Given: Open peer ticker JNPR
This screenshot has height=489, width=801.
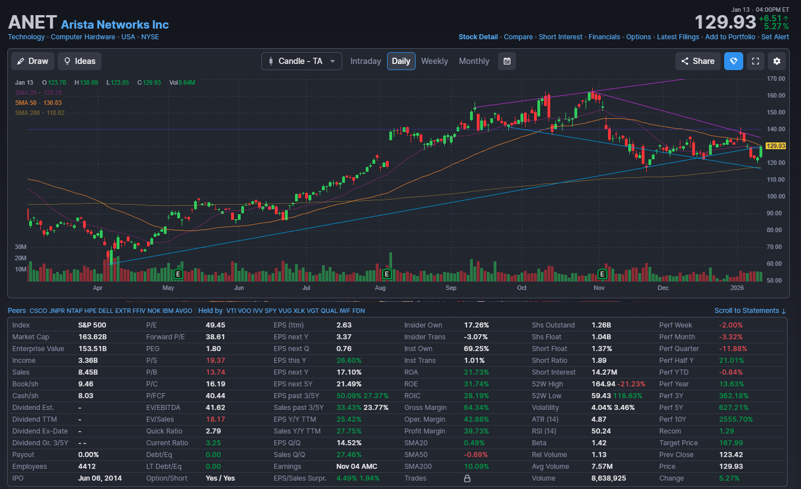Looking at the screenshot, I should click(x=57, y=311).
